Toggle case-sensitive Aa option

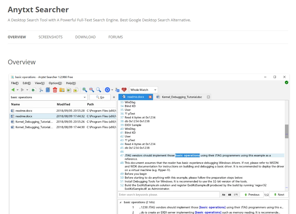pyautogui.click(x=224, y=194)
